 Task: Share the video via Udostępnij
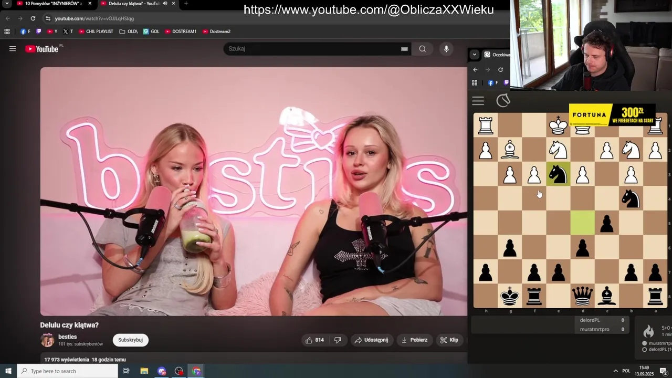point(372,340)
